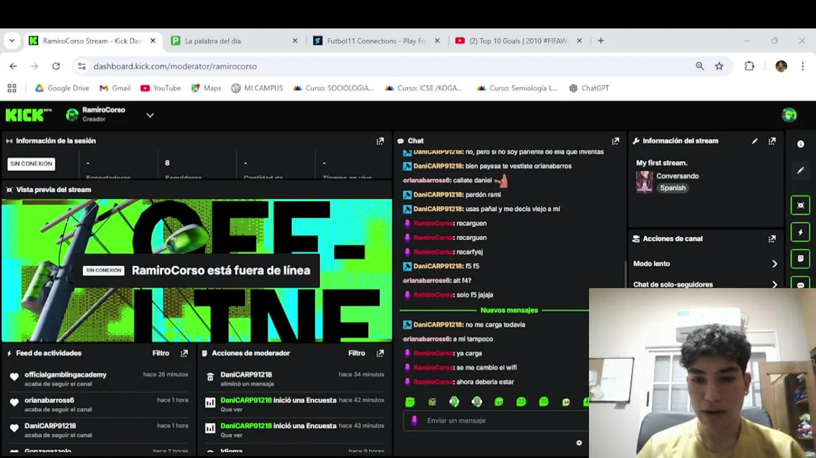Edit stream info with the pencil icon in Información del stream
This screenshot has height=458, width=816.
[x=754, y=141]
